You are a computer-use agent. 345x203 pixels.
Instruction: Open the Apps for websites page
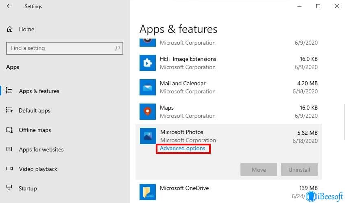[x=41, y=150]
